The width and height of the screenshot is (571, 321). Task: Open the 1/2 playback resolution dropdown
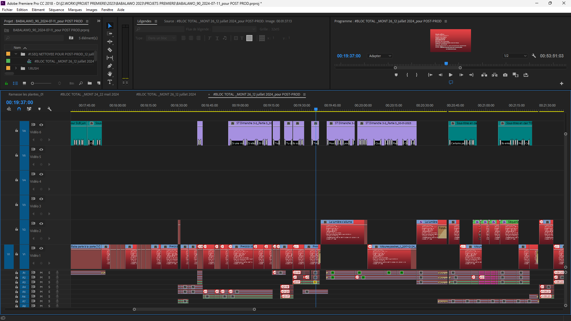point(515,56)
